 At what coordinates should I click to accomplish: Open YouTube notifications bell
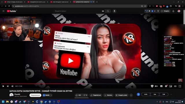173,11
